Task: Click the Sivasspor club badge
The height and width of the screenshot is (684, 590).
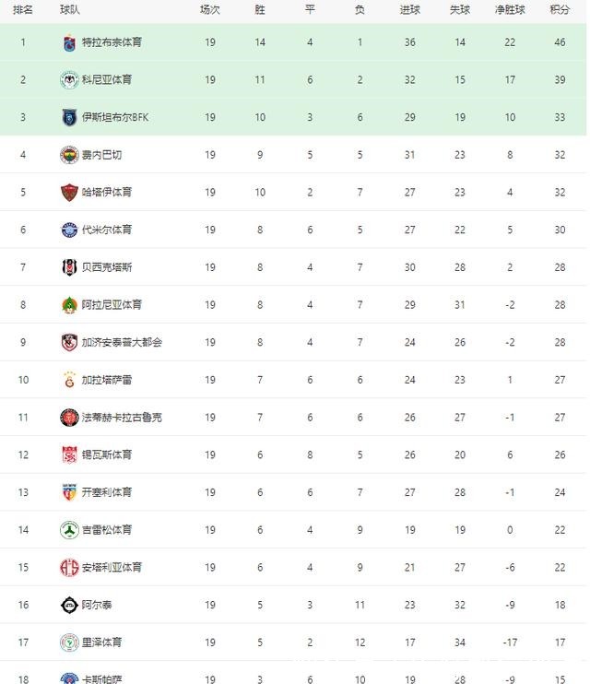Action: tap(69, 455)
